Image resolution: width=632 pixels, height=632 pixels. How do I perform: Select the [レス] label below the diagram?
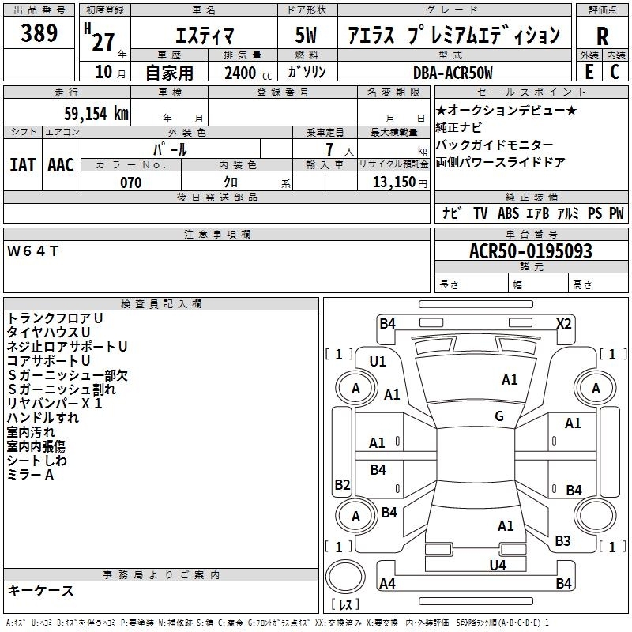pos(345,605)
